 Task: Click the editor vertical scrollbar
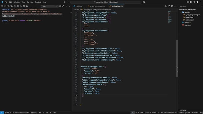click(x=177, y=58)
